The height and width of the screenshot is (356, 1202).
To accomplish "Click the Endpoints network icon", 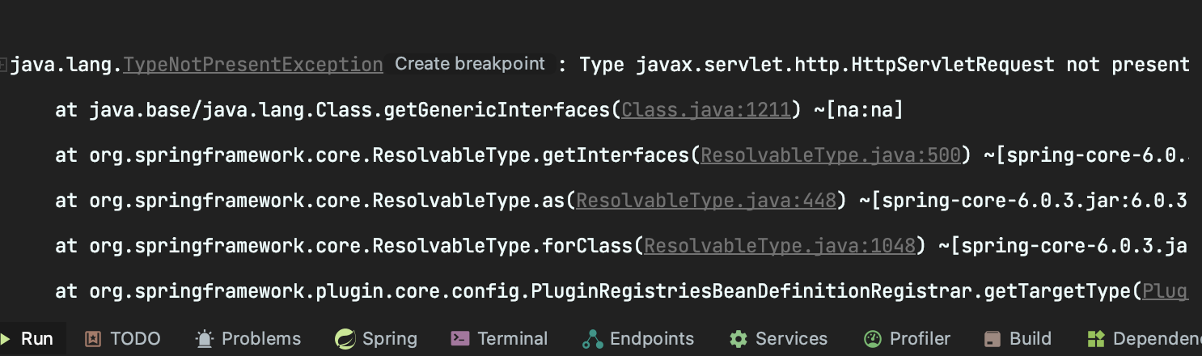I will point(593,338).
